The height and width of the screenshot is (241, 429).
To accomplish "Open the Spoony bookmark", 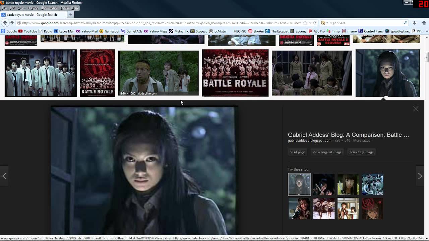I will (298, 31).
